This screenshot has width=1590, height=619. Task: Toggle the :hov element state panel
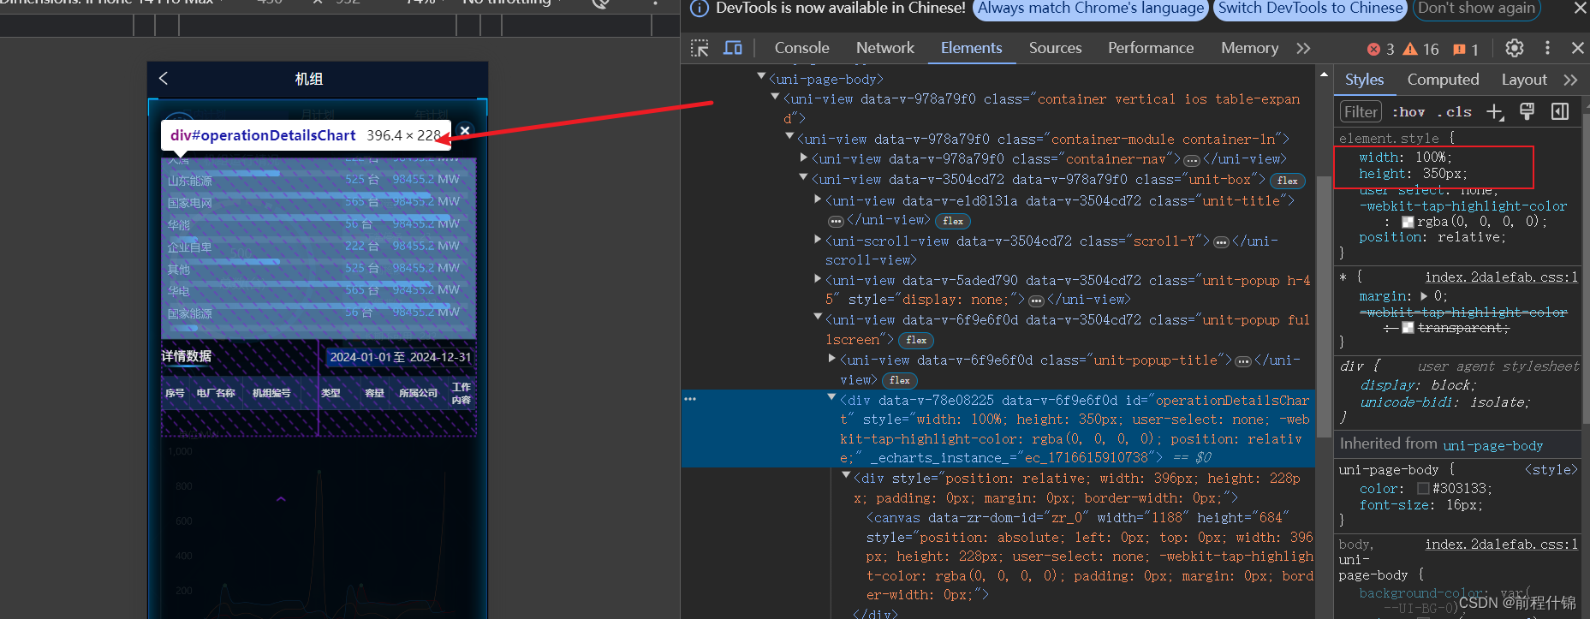coord(1408,112)
